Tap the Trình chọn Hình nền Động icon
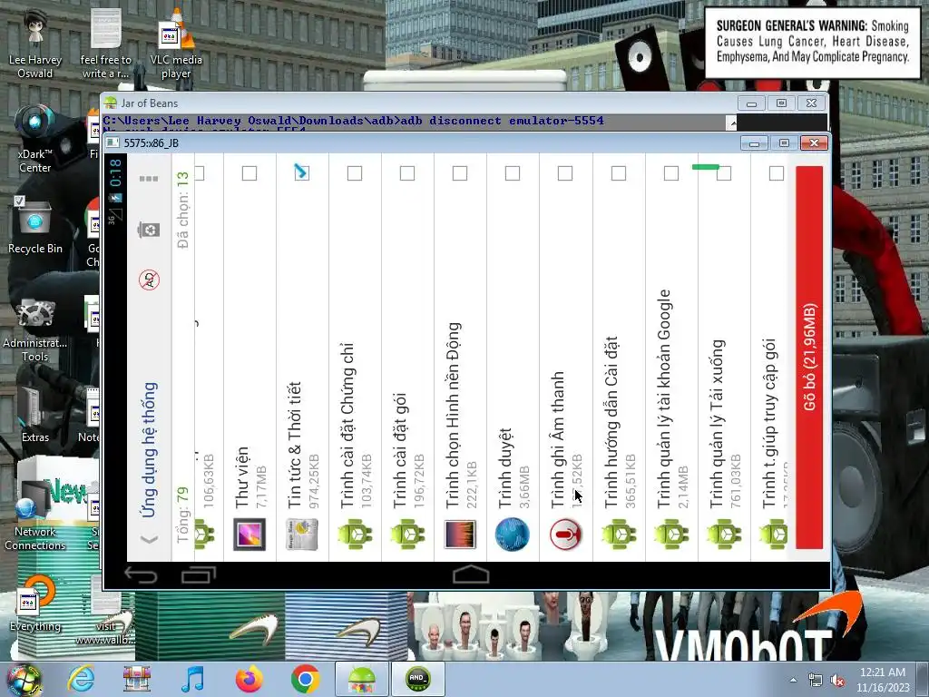 (x=460, y=534)
